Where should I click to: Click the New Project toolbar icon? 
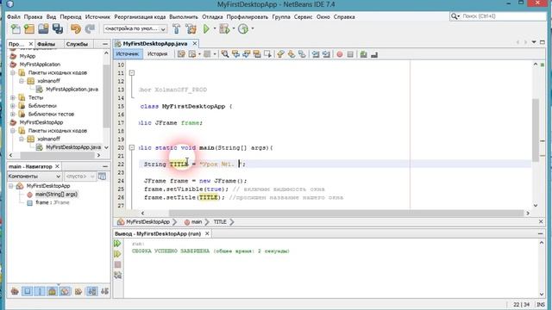tap(29, 28)
